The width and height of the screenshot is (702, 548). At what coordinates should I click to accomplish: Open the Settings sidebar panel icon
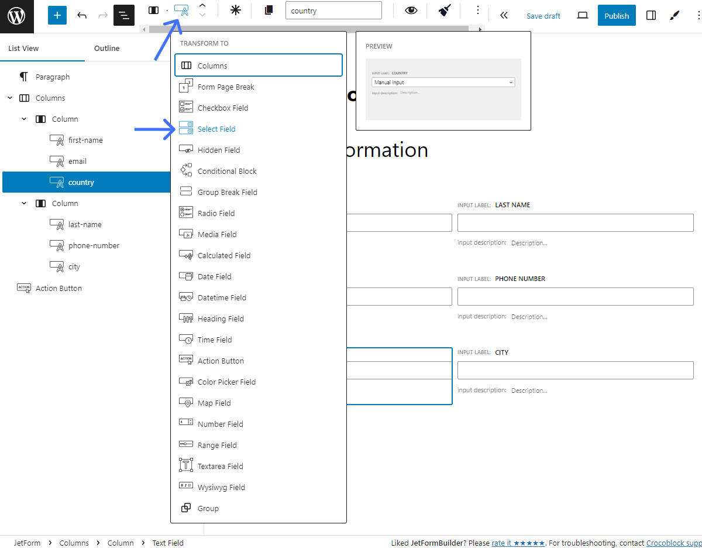(651, 15)
